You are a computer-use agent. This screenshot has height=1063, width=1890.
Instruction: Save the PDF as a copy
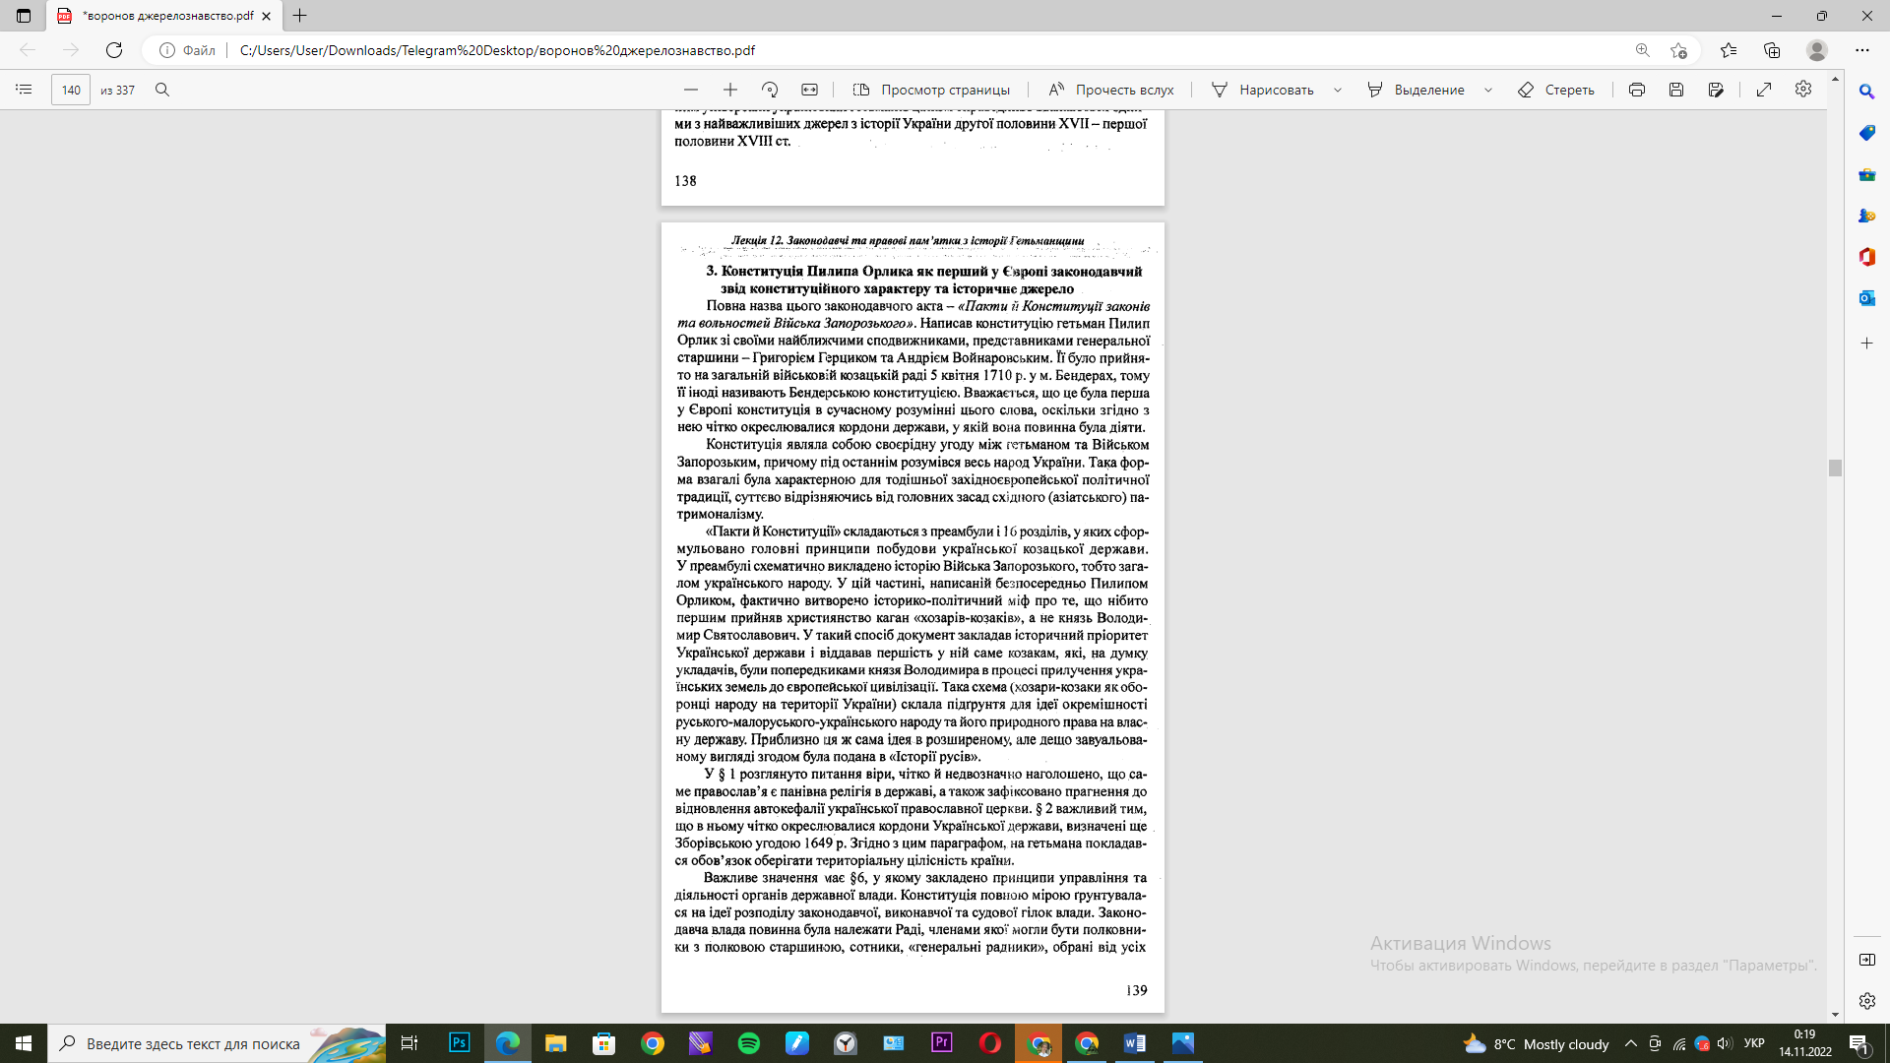tap(1716, 90)
